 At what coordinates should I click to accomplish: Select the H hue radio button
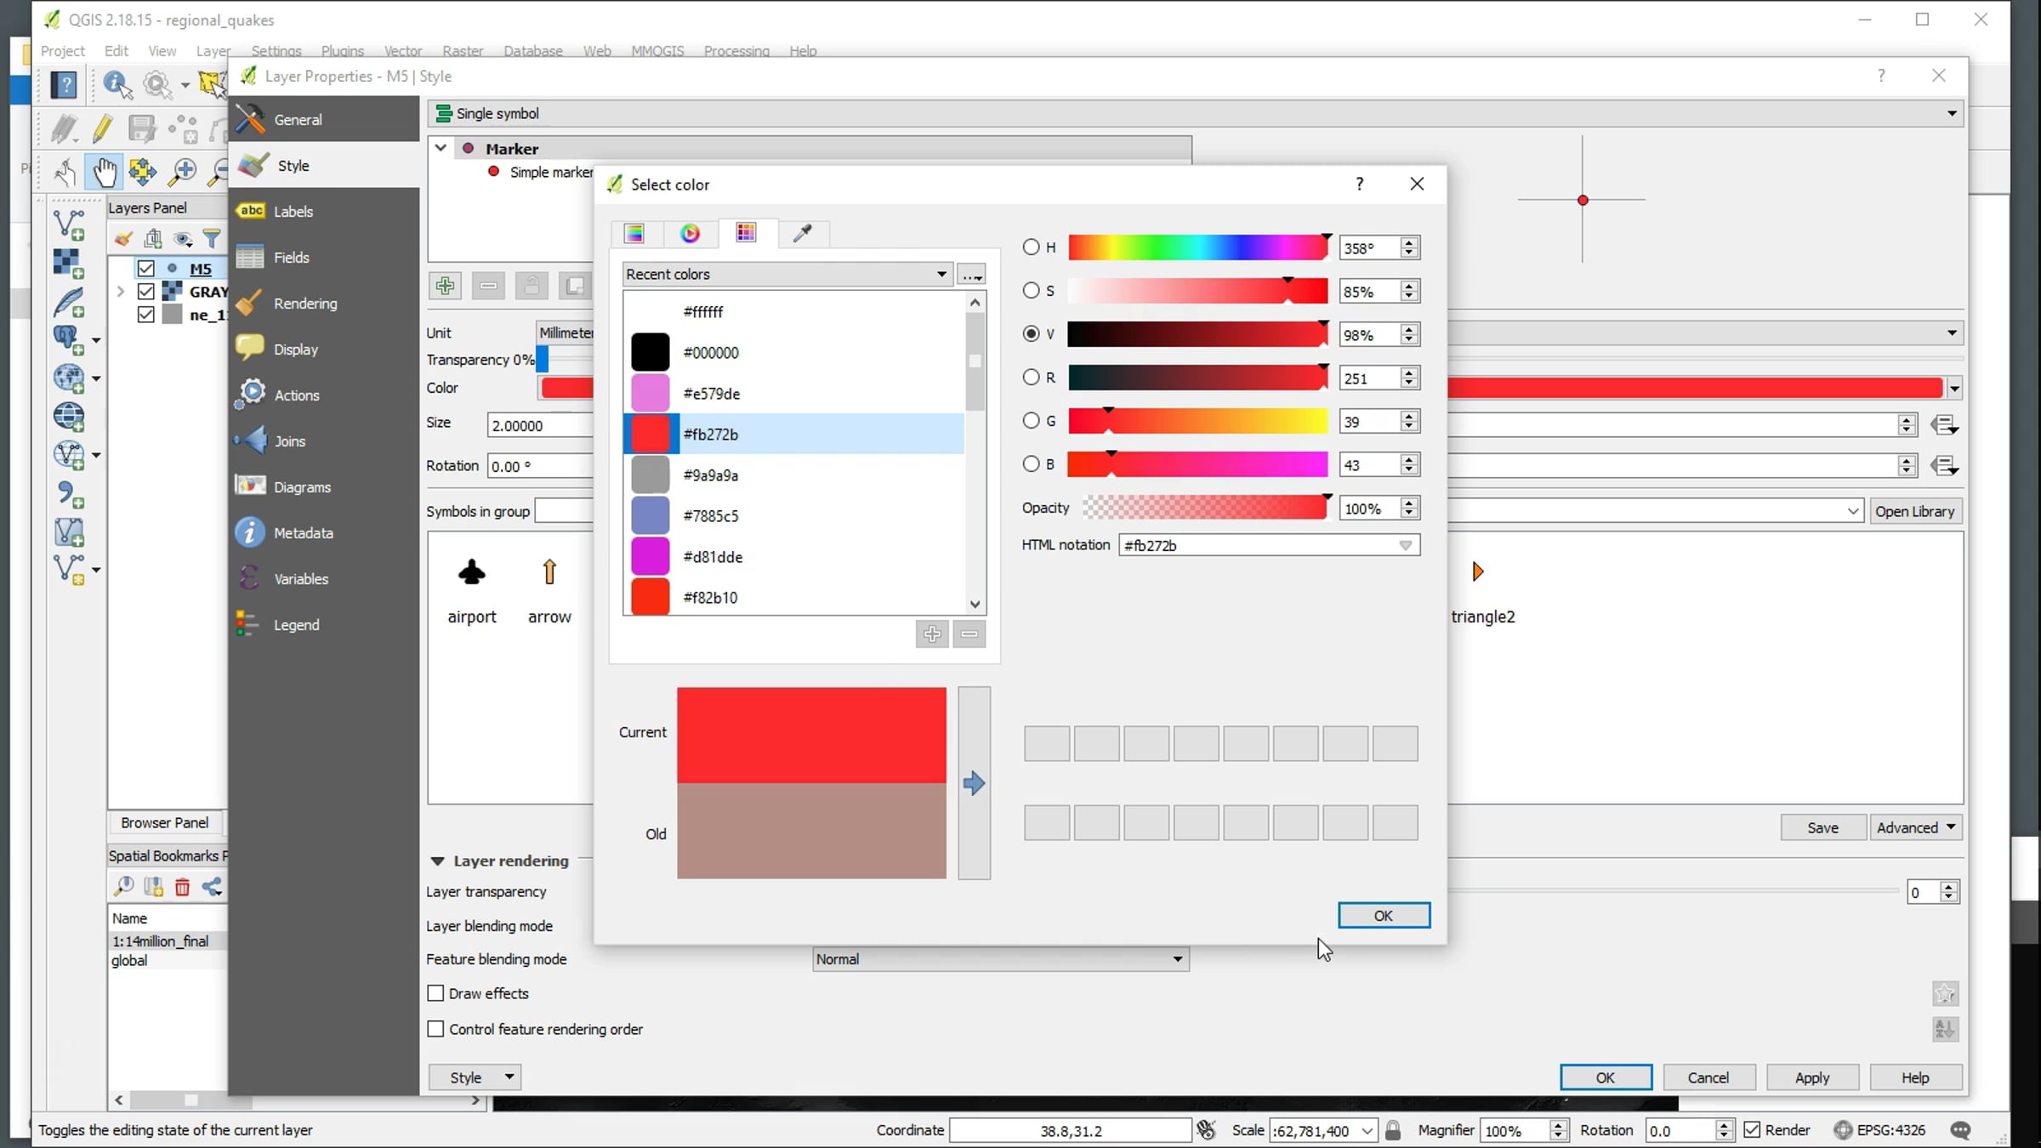click(x=1032, y=247)
